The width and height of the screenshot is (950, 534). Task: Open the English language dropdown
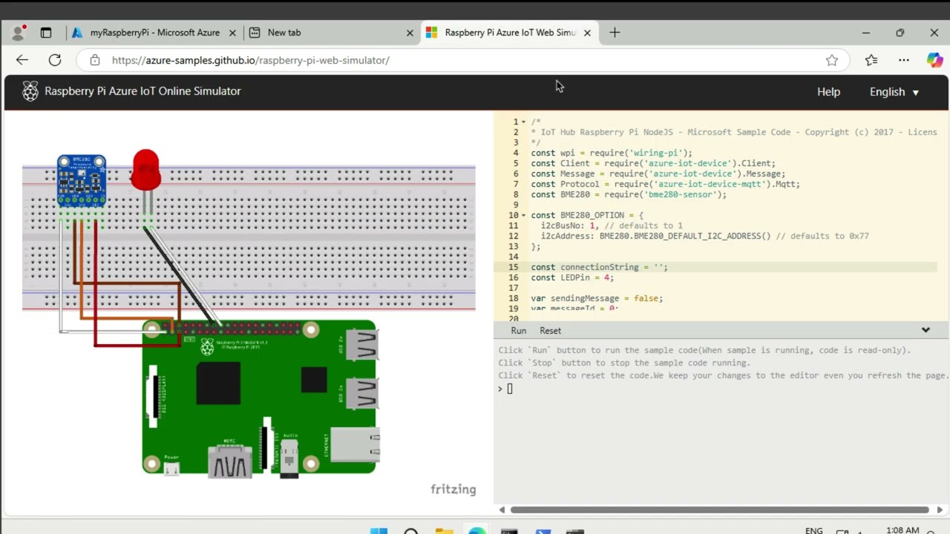click(x=894, y=92)
